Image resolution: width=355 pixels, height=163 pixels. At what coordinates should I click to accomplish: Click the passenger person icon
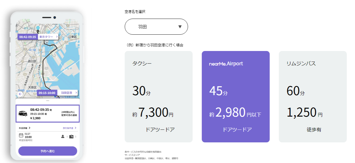(63, 136)
